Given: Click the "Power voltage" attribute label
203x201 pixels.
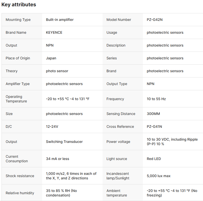Looking at the screenshot, I should [x=118, y=142].
